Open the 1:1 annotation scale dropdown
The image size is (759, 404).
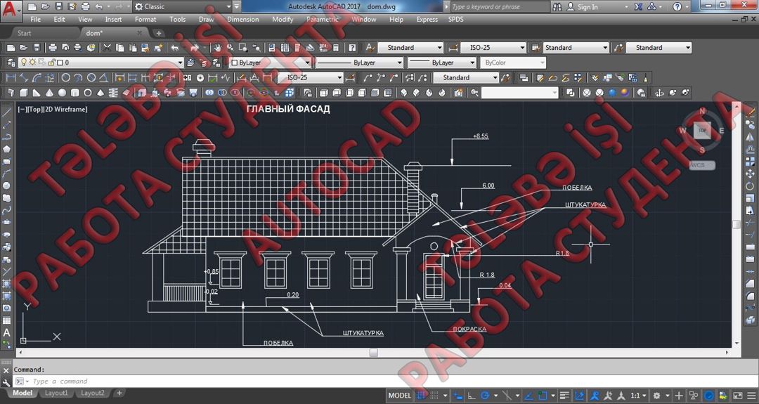click(638, 396)
